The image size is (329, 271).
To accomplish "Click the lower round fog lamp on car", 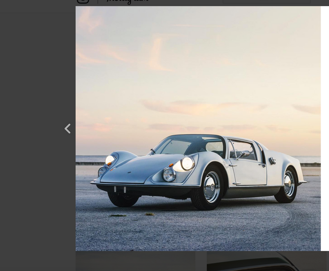I will click(169, 175).
